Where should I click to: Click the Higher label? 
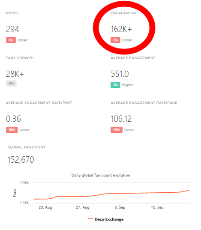pos(128,85)
